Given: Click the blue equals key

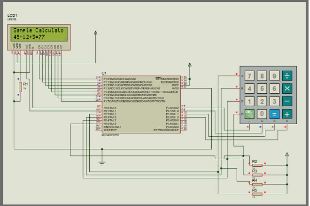Looking at the screenshot, I should point(274,114).
